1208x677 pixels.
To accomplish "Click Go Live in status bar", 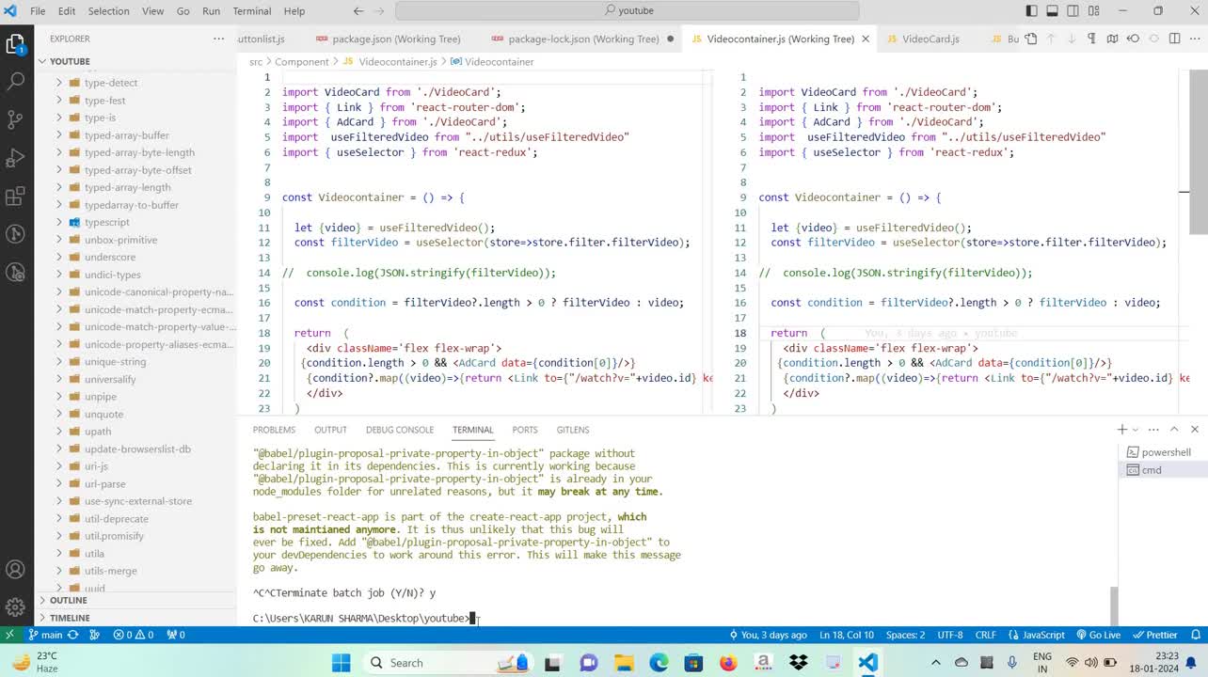I will (1098, 635).
